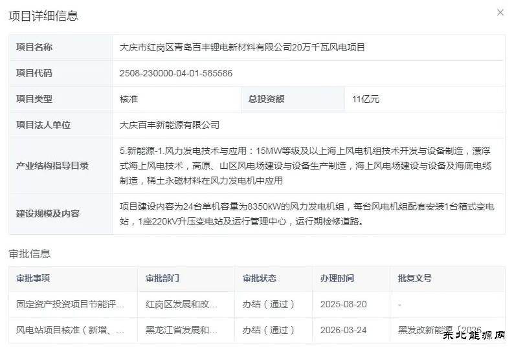Click the 办理时间 column header
Viewport: 514px width, 350px height.
(337, 278)
